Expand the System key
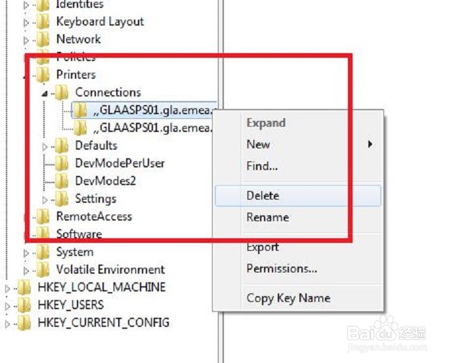 [26, 253]
